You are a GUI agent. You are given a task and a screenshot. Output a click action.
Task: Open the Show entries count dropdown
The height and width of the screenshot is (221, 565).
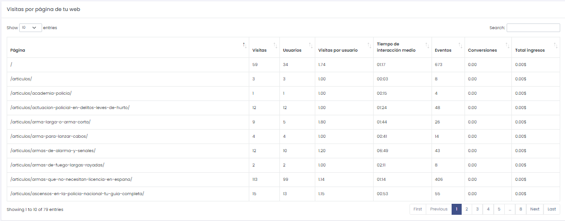(30, 28)
